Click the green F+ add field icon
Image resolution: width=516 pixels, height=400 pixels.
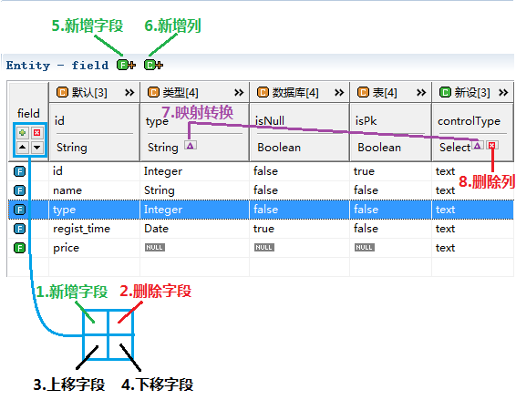coord(126,65)
